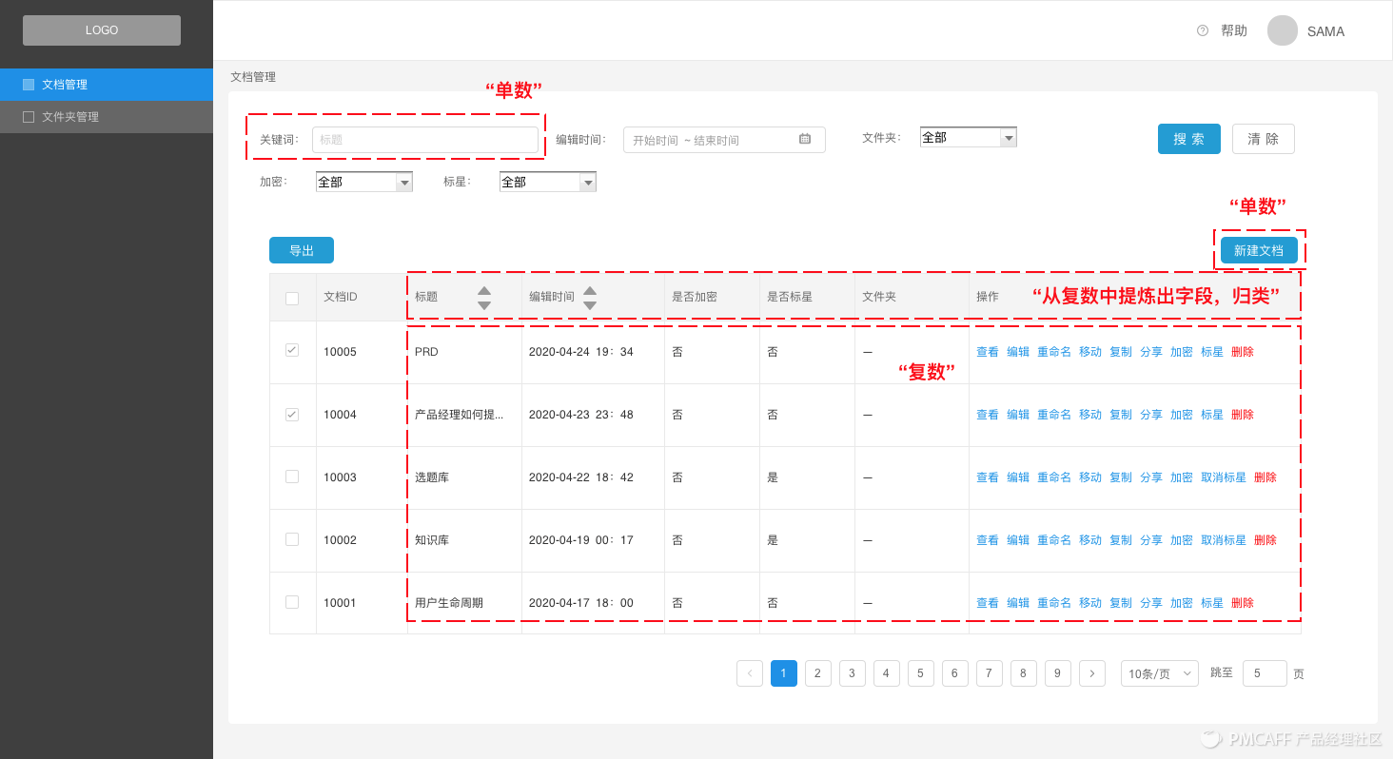Open the 10条/页 page size dropdown
This screenshot has width=1393, height=759.
coord(1160,673)
